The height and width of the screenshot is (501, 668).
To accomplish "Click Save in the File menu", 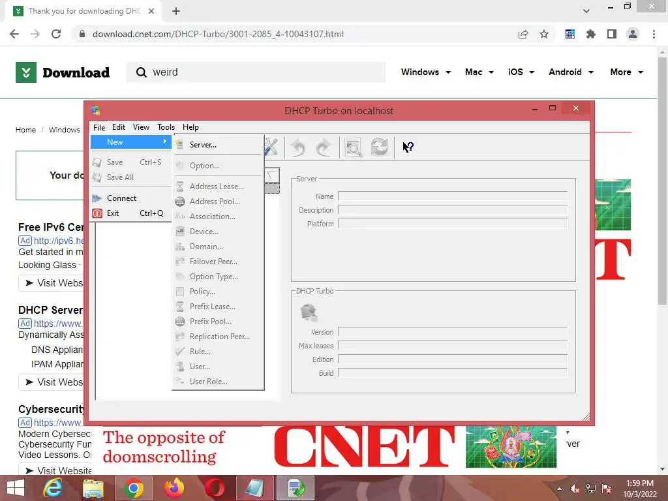I will 130,162.
